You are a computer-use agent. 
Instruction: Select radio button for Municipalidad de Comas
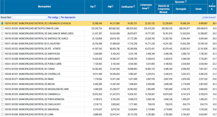tap(2, 69)
